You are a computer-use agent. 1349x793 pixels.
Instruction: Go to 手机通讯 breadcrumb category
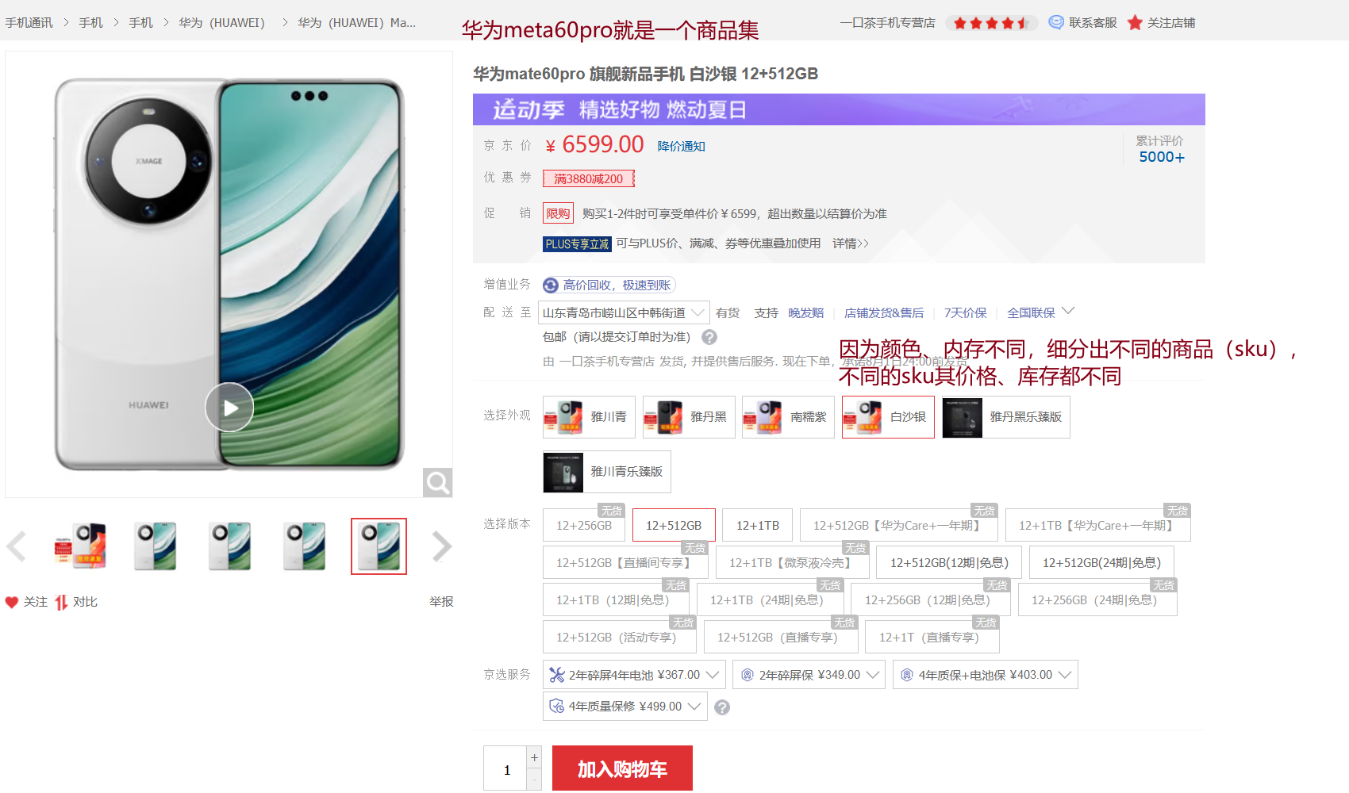(29, 22)
